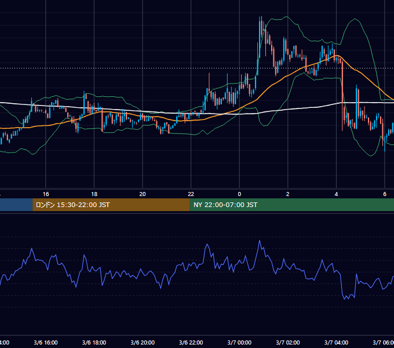Click the 4 hour label on price chart axis
The height and width of the screenshot is (348, 394).
point(336,194)
